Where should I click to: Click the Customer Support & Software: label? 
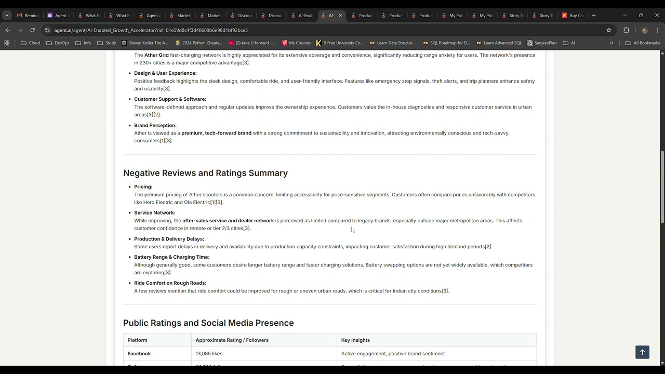[170, 99]
